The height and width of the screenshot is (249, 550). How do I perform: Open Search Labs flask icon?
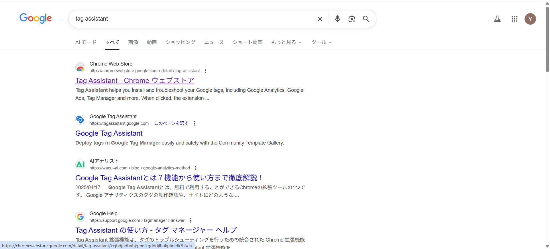click(x=497, y=19)
